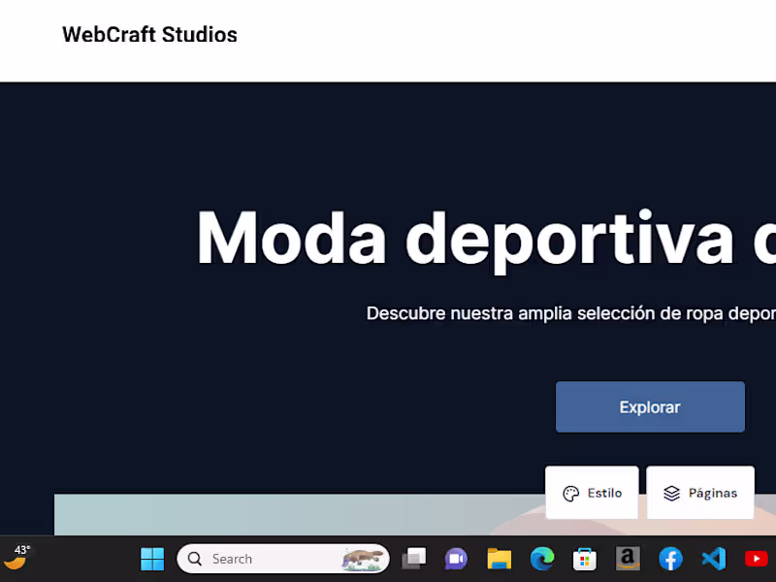Viewport: 776px width, 582px height.
Task: Launch the Amazon app
Action: (628, 559)
